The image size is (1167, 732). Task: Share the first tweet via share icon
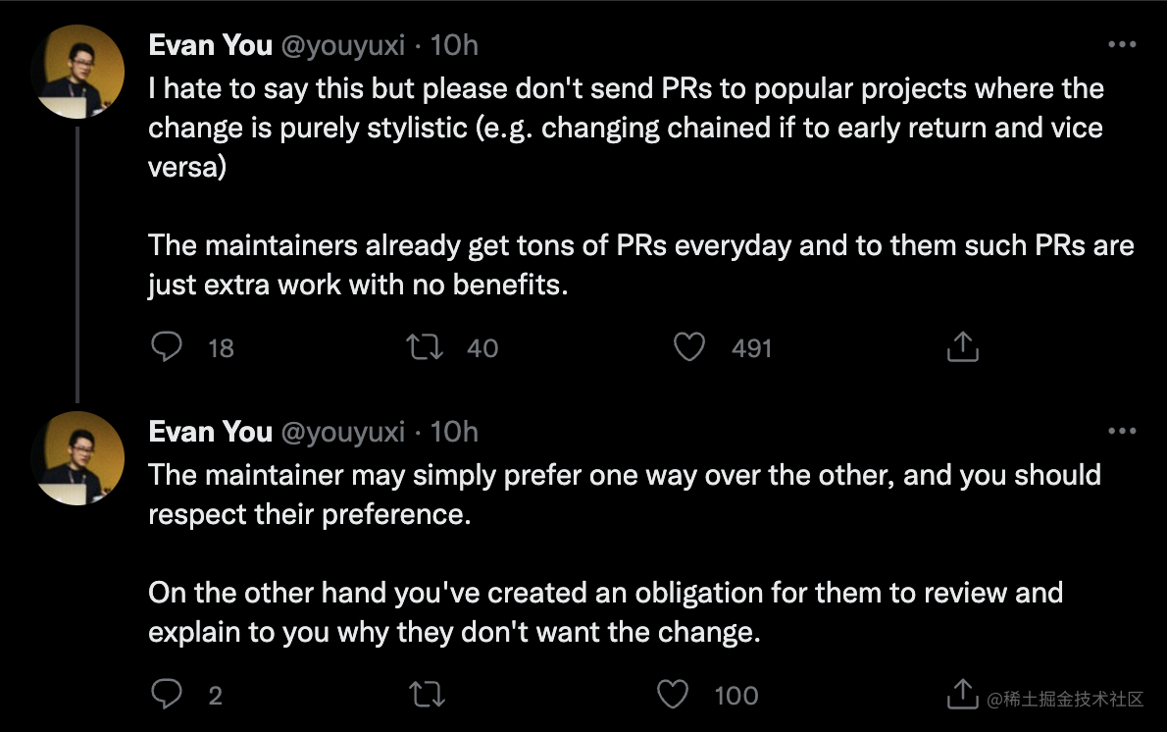(962, 346)
